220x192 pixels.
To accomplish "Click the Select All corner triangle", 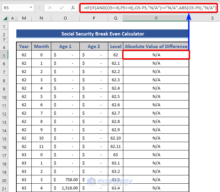I will click(x=5, y=18).
